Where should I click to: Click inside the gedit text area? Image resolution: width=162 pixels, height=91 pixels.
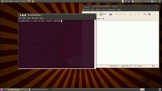point(128,42)
